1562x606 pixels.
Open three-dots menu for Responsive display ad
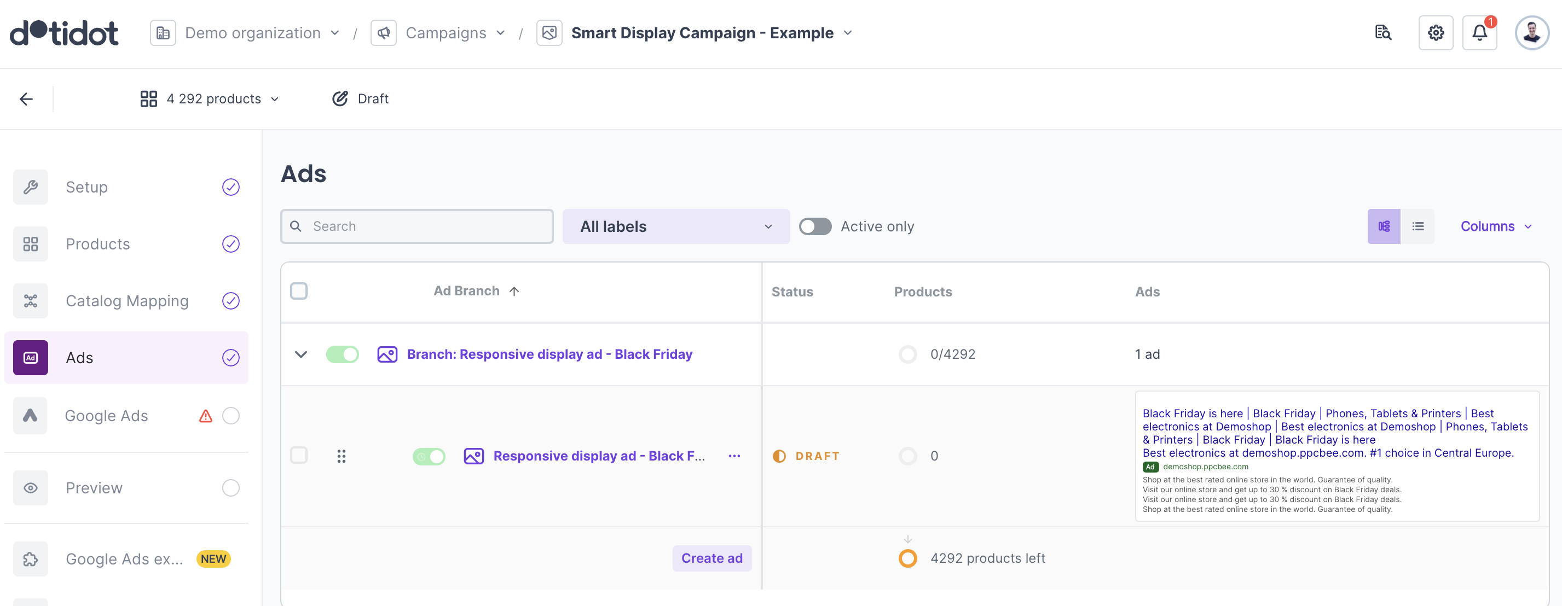tap(734, 456)
